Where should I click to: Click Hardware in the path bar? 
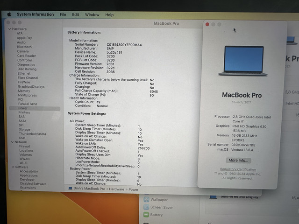pos(116,189)
